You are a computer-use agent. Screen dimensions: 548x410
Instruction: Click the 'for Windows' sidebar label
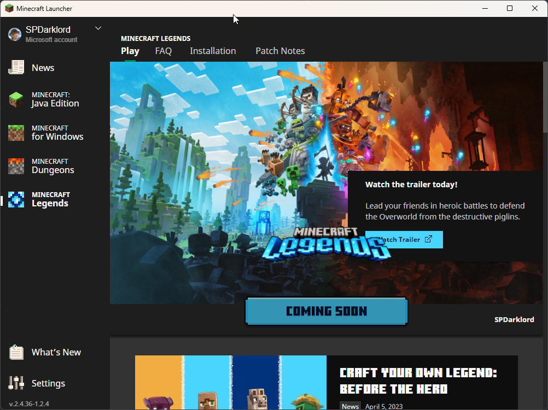pyautogui.click(x=57, y=136)
